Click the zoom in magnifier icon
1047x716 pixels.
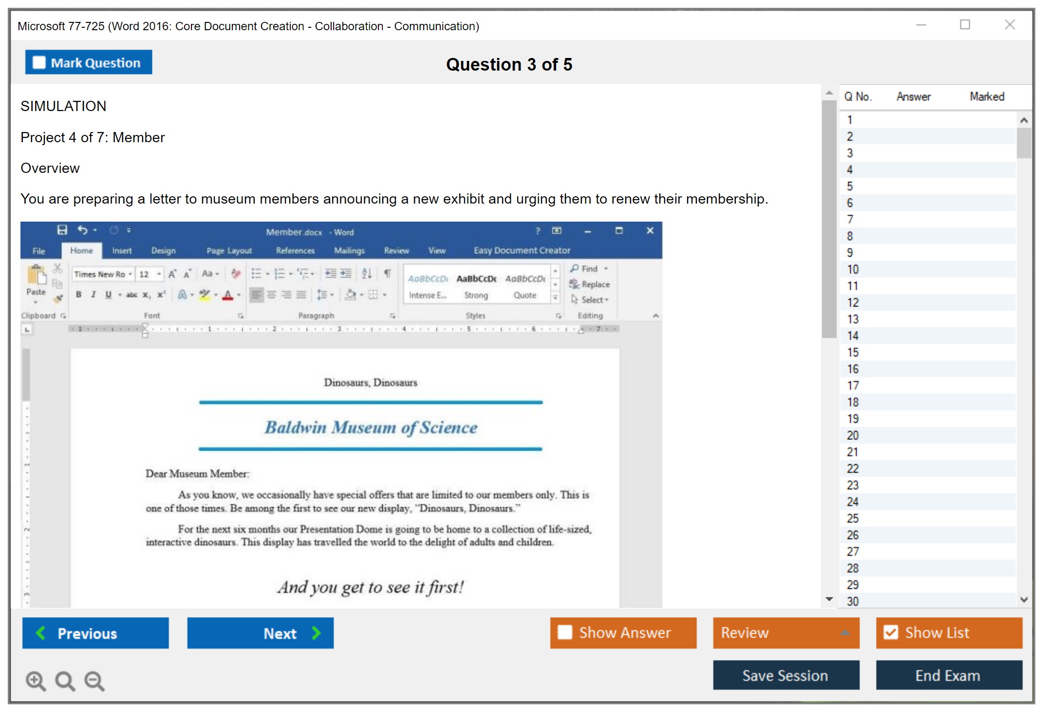tap(36, 680)
